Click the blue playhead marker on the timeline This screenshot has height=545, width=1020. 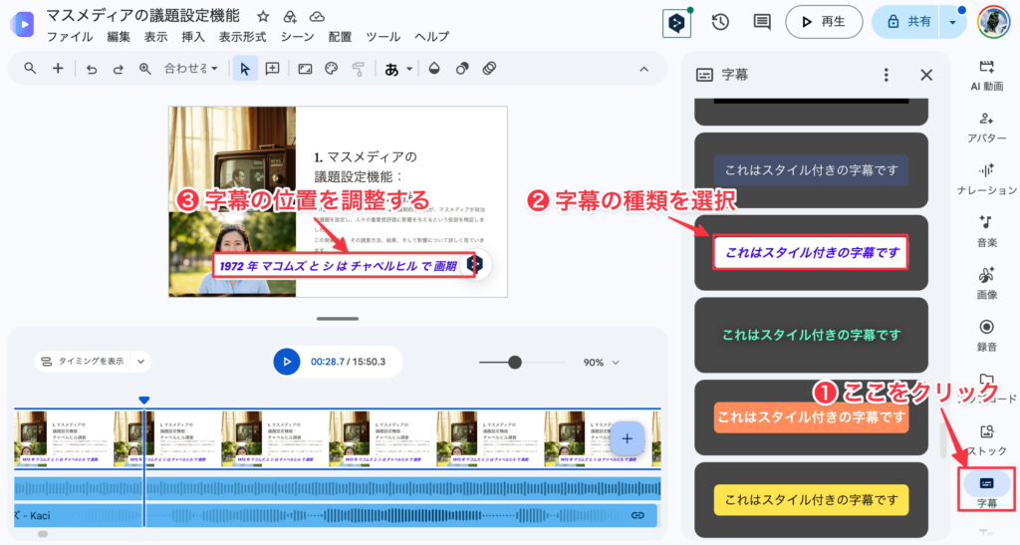144,400
